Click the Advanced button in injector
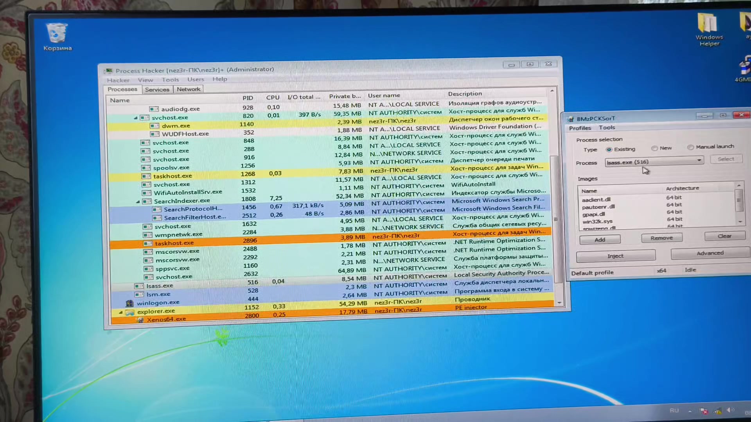 [x=710, y=253]
